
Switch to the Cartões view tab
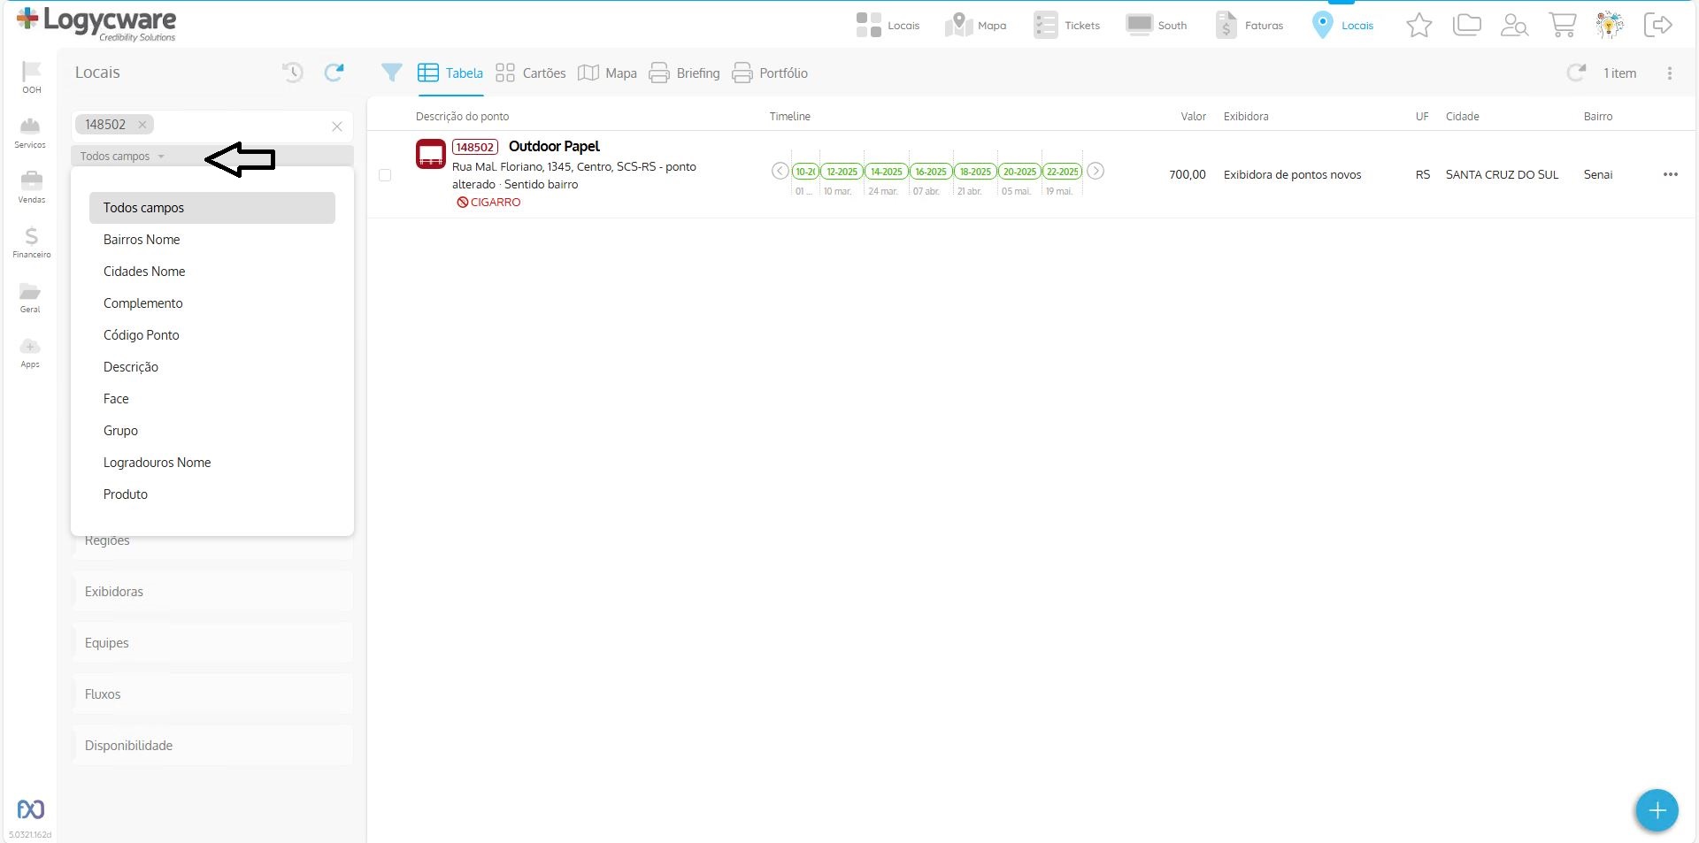pos(531,73)
